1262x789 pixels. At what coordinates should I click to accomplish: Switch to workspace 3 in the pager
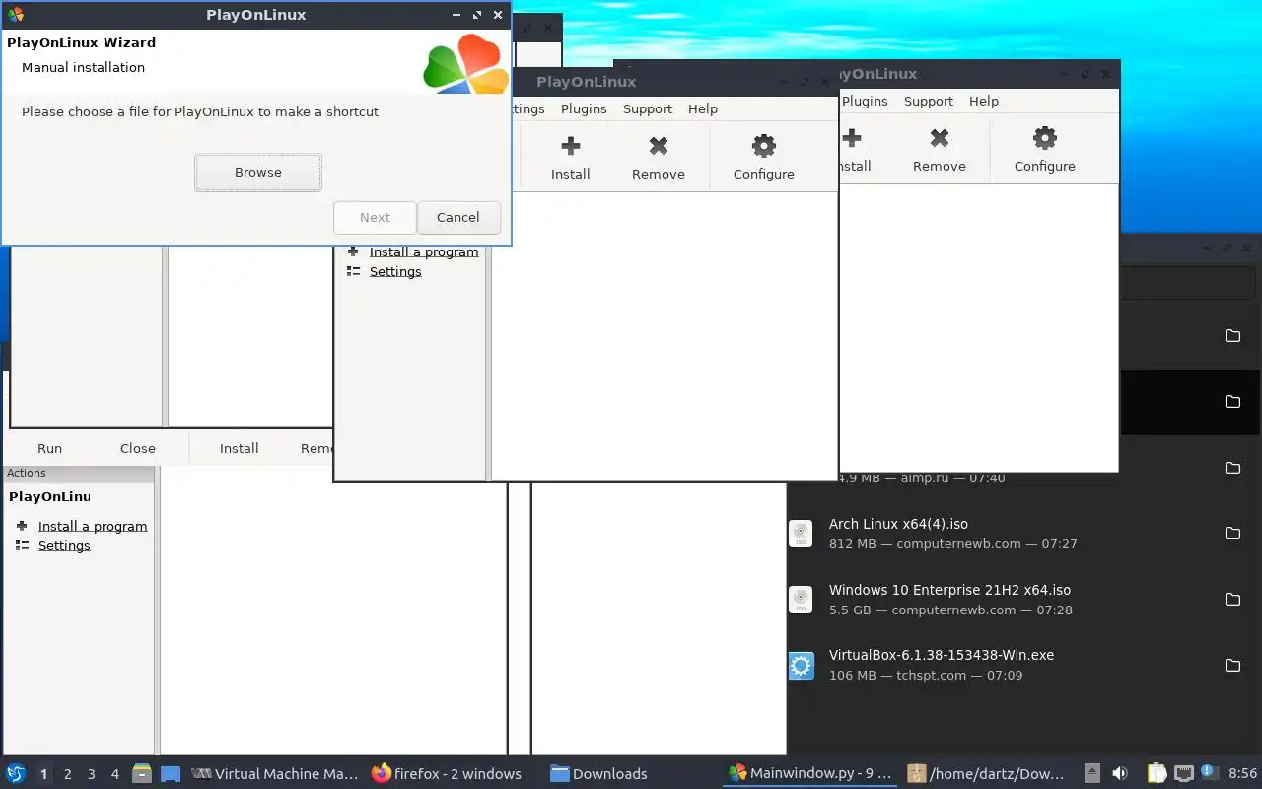(x=91, y=774)
